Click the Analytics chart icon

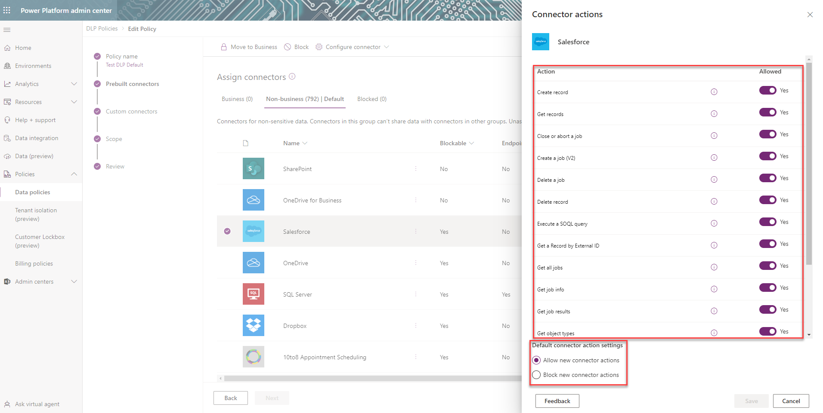[x=7, y=84]
